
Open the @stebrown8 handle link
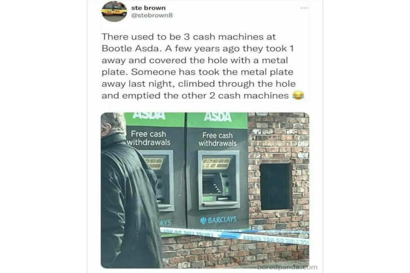pyautogui.click(x=151, y=15)
